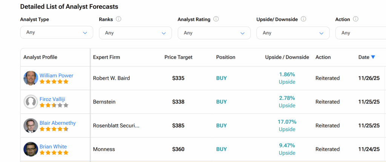Click the Date sort arrow icon
The image size is (386, 162).
click(373, 57)
